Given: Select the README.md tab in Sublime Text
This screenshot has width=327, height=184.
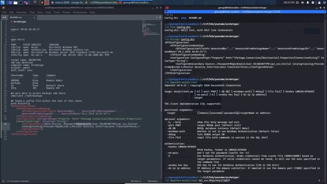Looking at the screenshot, I should pyautogui.click(x=22, y=17).
